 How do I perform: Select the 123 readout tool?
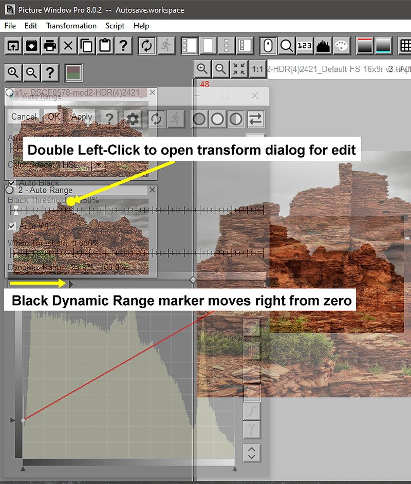304,46
